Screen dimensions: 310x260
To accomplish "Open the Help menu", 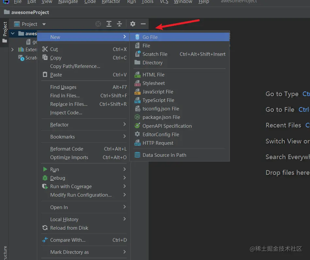I will [204, 2].
